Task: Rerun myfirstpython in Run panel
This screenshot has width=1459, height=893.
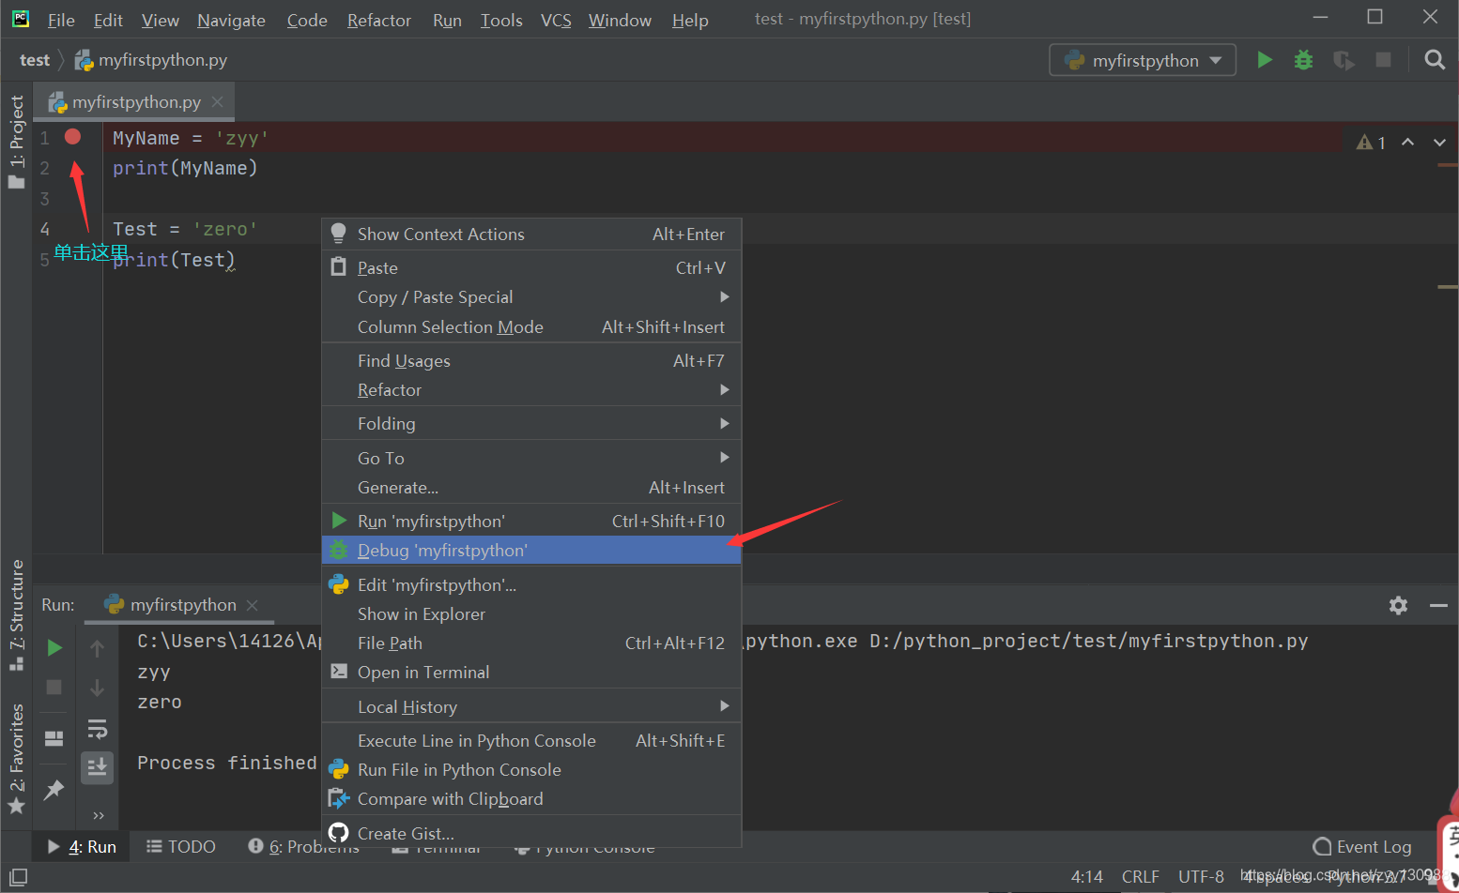Action: 54,647
